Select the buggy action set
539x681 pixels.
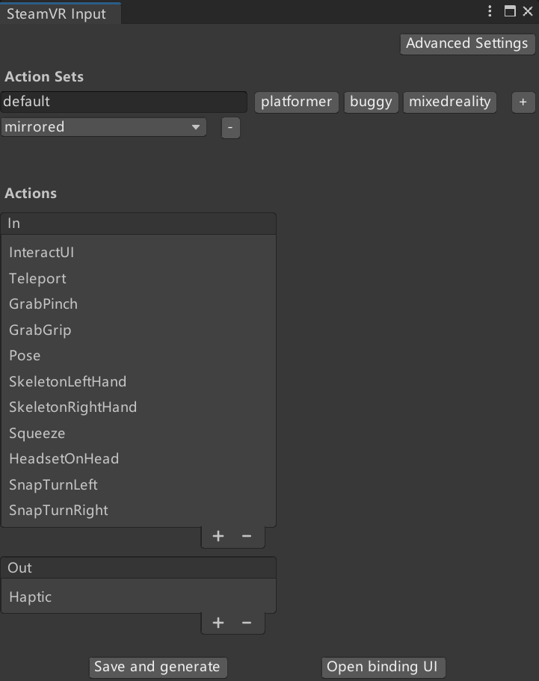point(371,102)
